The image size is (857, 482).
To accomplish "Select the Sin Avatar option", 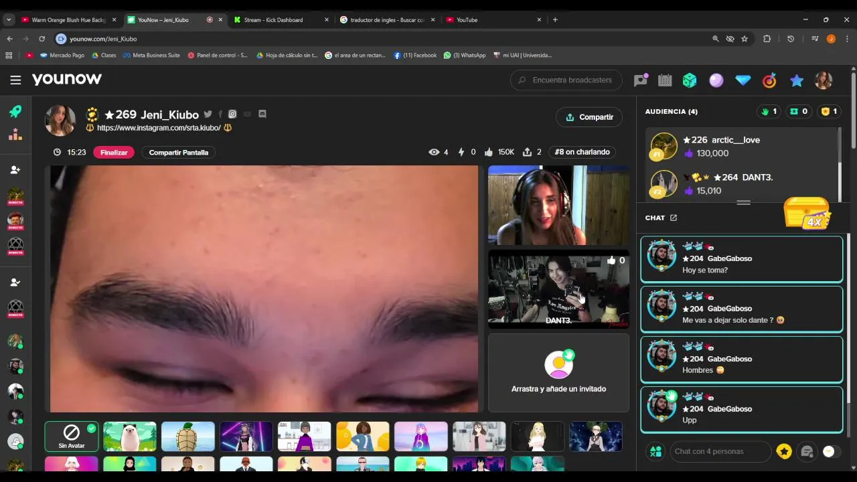I will tap(72, 436).
